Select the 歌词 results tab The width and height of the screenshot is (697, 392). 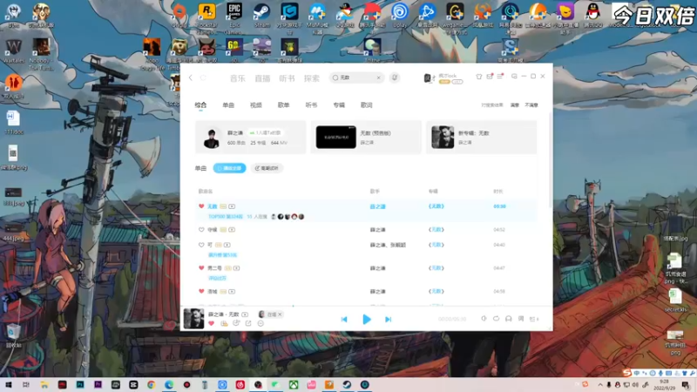[x=366, y=105]
